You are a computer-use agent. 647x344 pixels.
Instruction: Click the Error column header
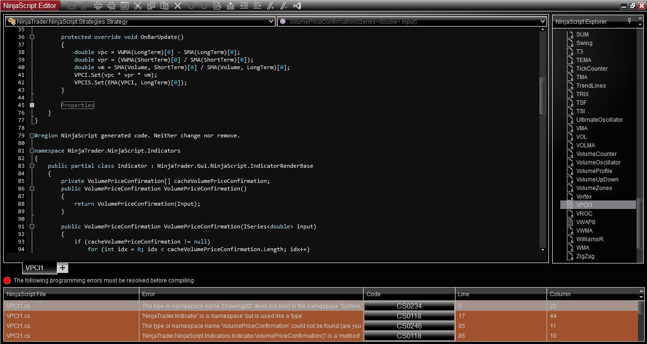pos(251,294)
